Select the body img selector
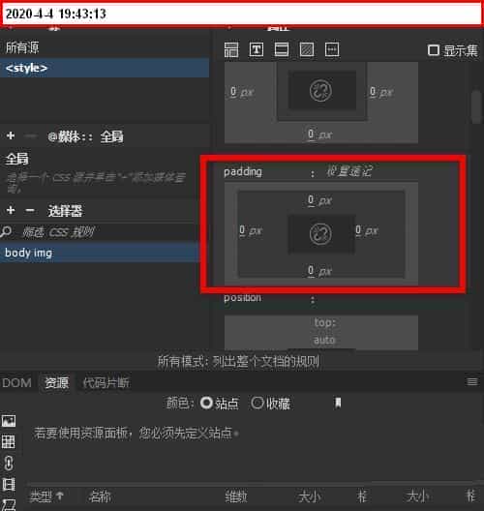The width and height of the screenshot is (484, 511). (100, 253)
